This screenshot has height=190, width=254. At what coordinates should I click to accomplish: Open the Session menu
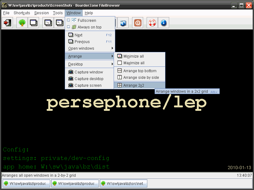pyautogui.click(x=42, y=13)
